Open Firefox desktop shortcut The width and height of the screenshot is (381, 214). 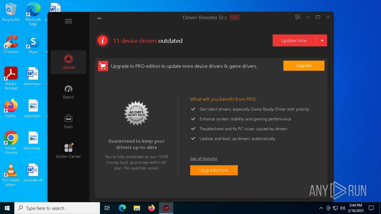coord(11,108)
